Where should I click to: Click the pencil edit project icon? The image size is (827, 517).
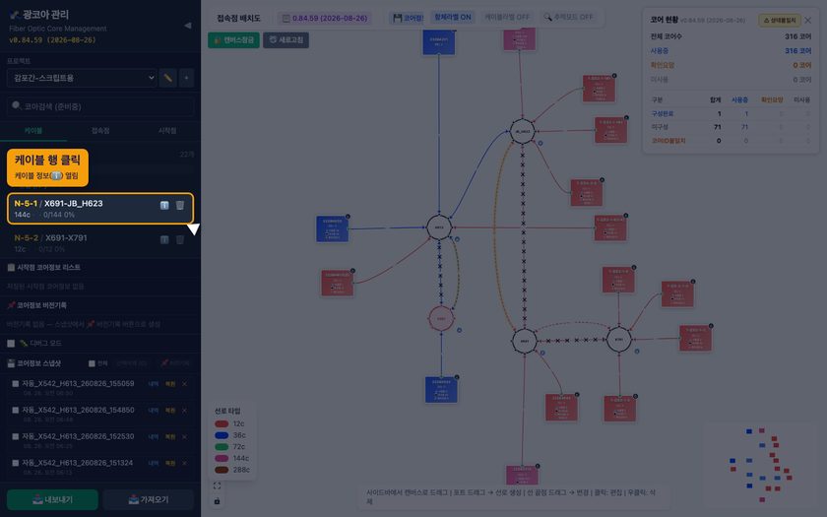coord(167,78)
